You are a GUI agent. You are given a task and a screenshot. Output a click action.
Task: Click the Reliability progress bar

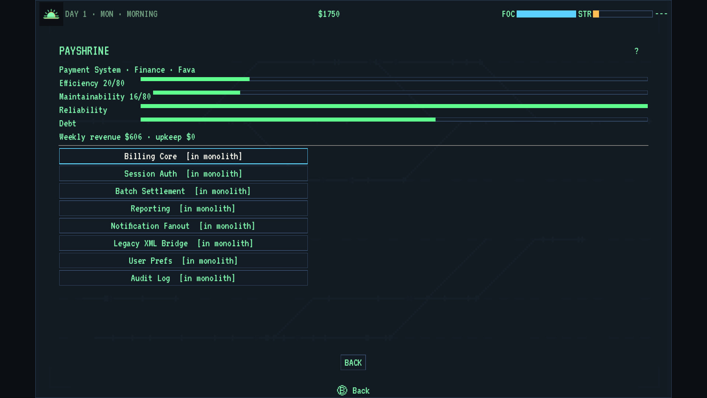394,106
